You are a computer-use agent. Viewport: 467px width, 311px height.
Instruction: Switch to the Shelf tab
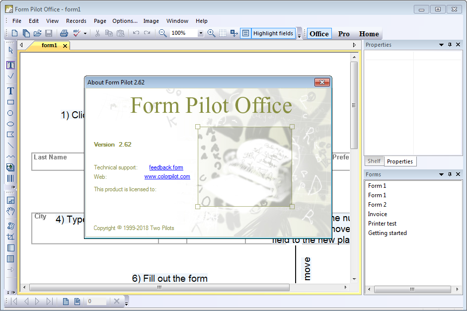[374, 161]
